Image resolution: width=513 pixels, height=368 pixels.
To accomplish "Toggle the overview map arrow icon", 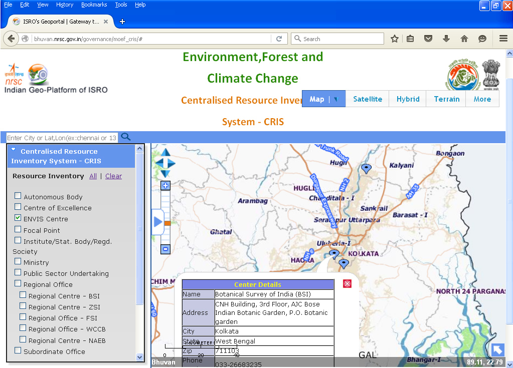I will [497, 350].
